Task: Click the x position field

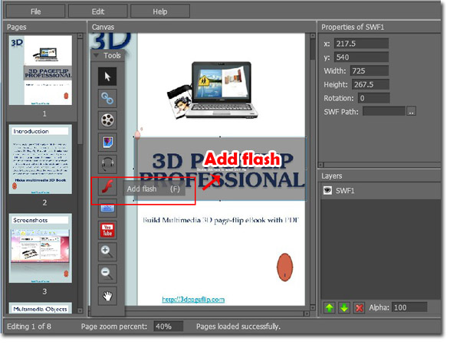Action: click(361, 44)
